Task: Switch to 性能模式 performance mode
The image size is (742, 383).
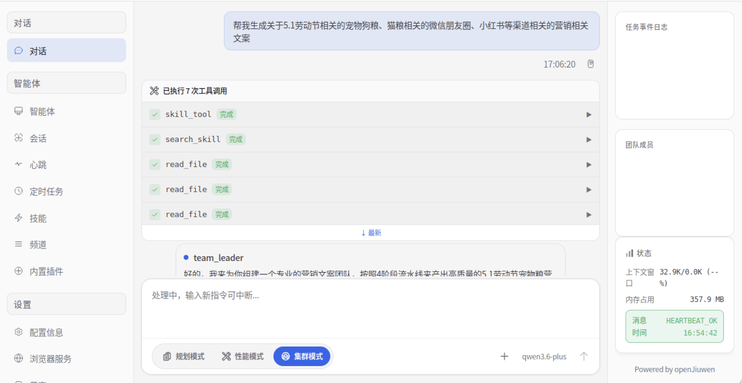Action: point(243,356)
